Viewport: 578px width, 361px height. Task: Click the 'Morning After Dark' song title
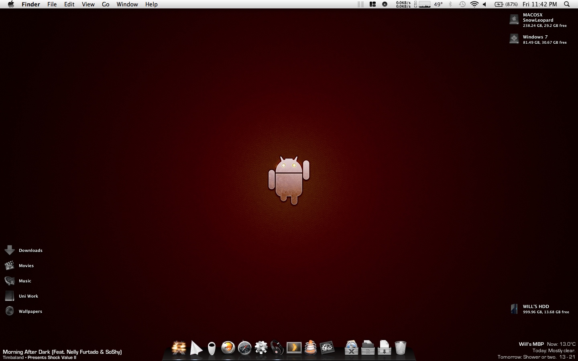(x=62, y=352)
